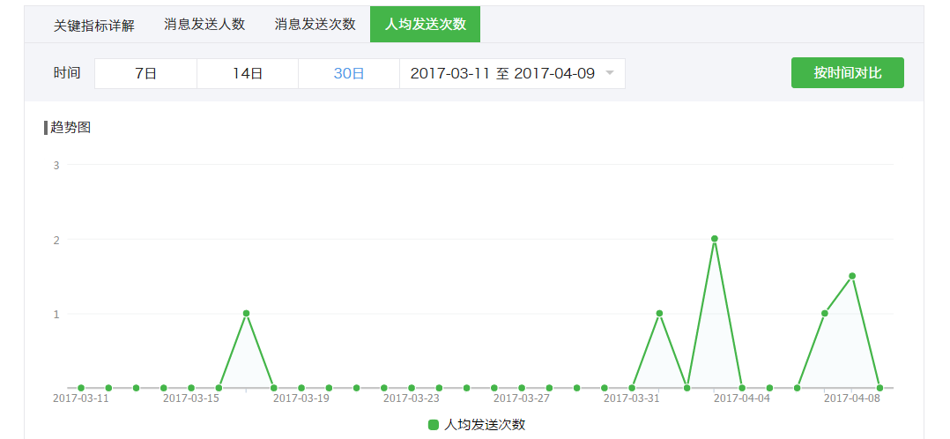Open the date range dropdown arrow
This screenshot has width=950, height=439.
[610, 73]
